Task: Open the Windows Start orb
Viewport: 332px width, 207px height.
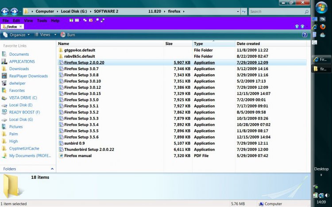Action: (321, 8)
